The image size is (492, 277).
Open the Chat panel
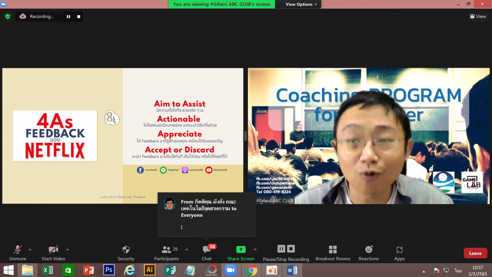[x=207, y=253]
